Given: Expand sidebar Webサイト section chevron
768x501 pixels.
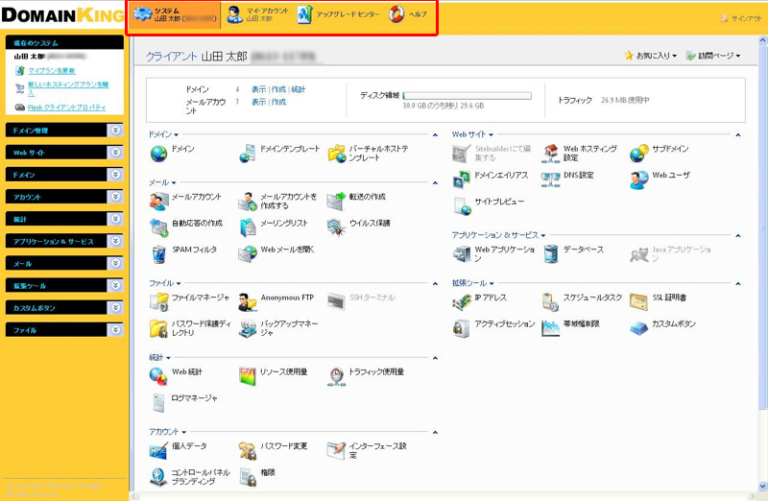Looking at the screenshot, I should click(x=115, y=153).
